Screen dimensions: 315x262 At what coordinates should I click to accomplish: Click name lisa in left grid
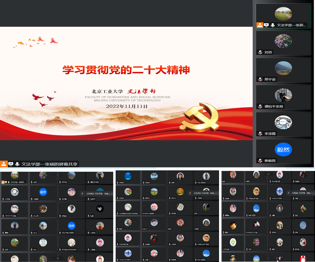[x=35, y=250]
